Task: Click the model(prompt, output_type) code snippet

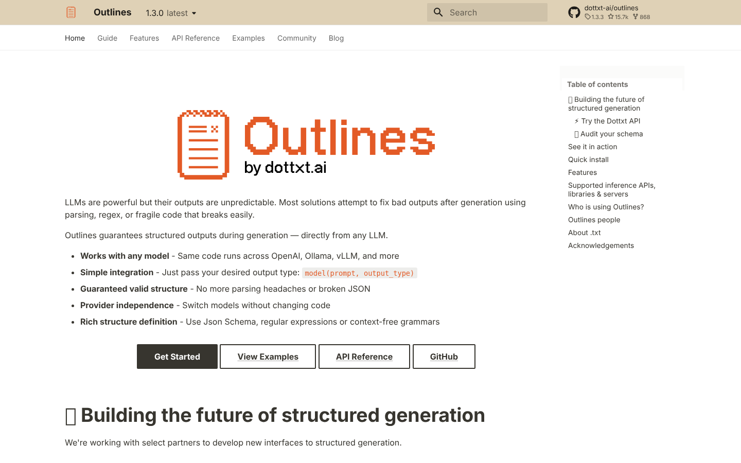Action: click(x=359, y=273)
